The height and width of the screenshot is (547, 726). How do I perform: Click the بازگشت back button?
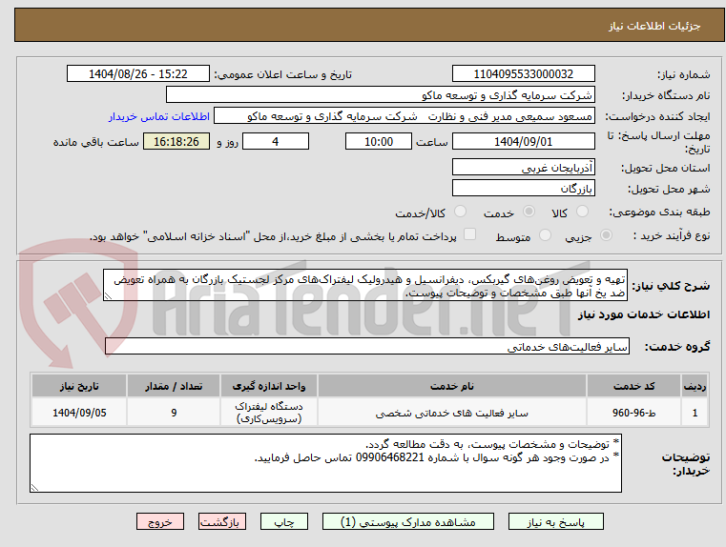click(x=221, y=521)
